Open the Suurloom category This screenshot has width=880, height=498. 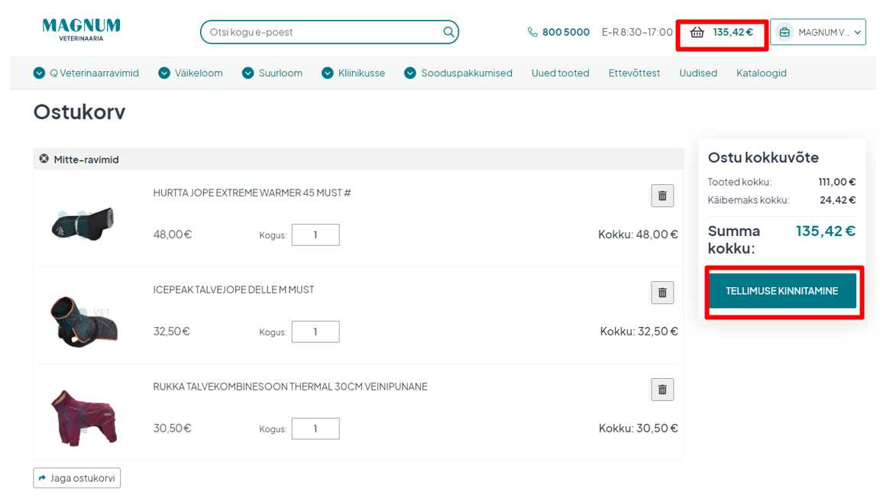click(x=280, y=73)
